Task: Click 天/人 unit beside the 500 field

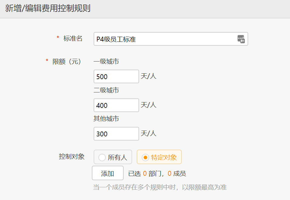Action: coord(148,76)
